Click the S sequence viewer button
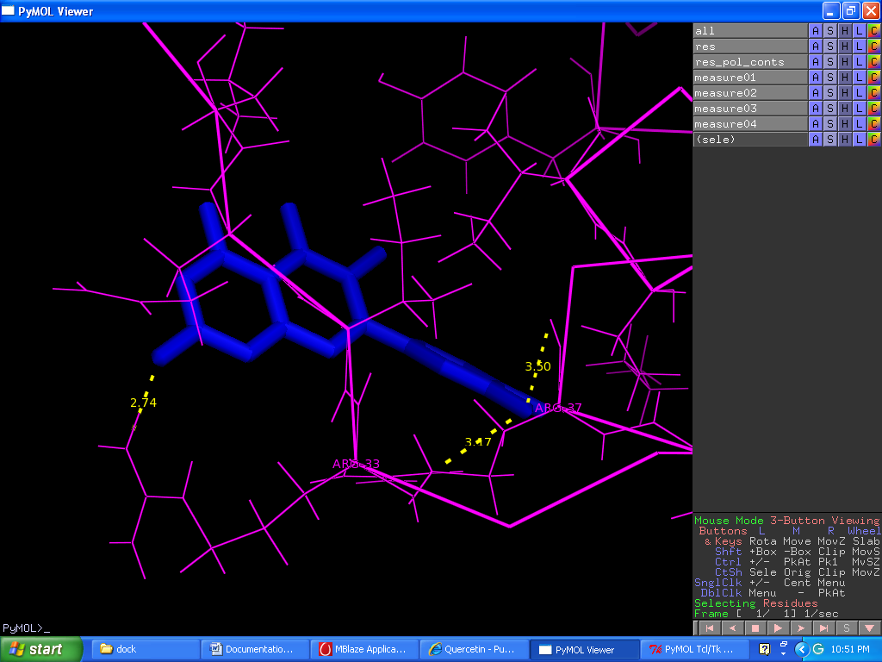The width and height of the screenshot is (882, 662). click(847, 628)
